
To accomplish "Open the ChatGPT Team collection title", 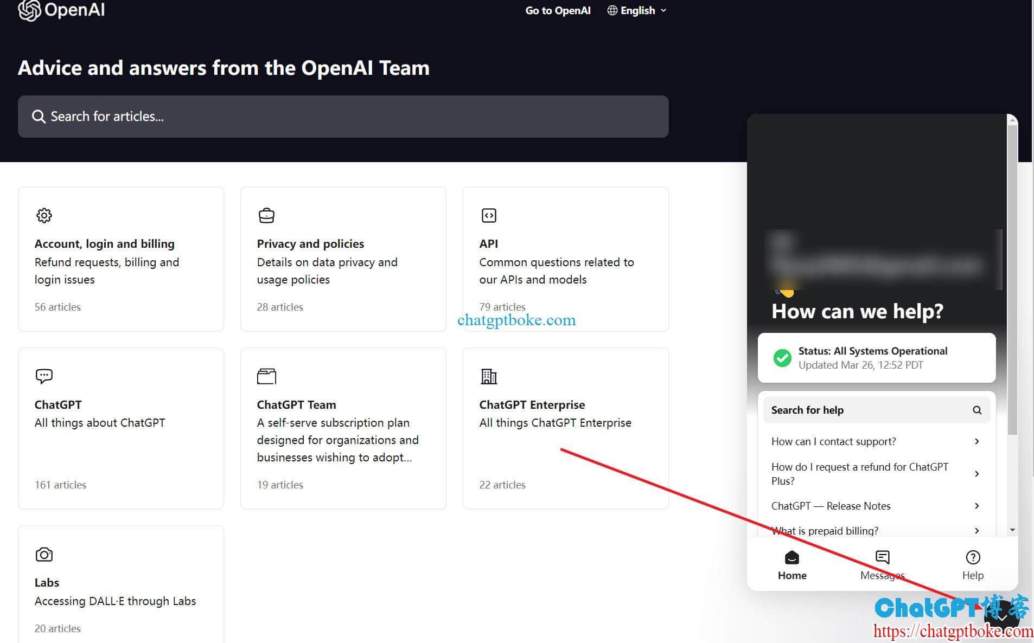I will coord(296,405).
